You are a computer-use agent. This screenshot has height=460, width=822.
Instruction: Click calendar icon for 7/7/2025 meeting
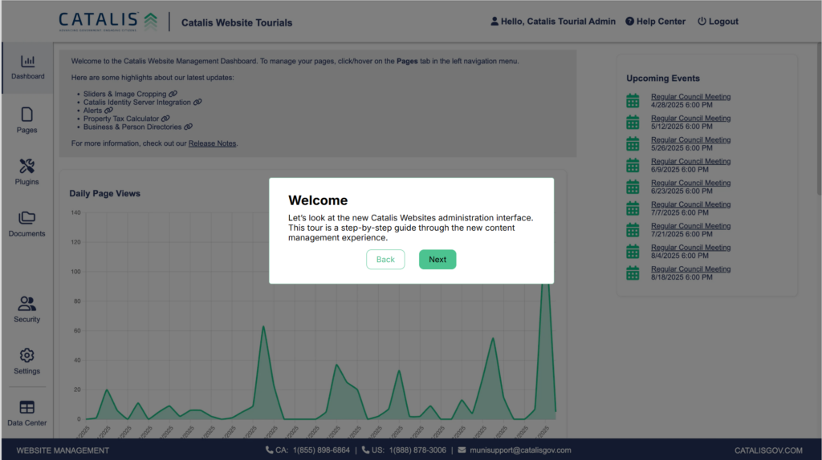(x=633, y=208)
